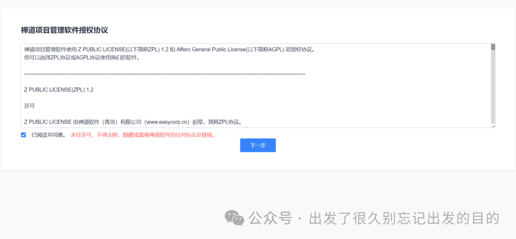The width and height of the screenshot is (516, 239).
Task: Click the 禅道项目管理软件授权协议 heading
Action: 64,30
